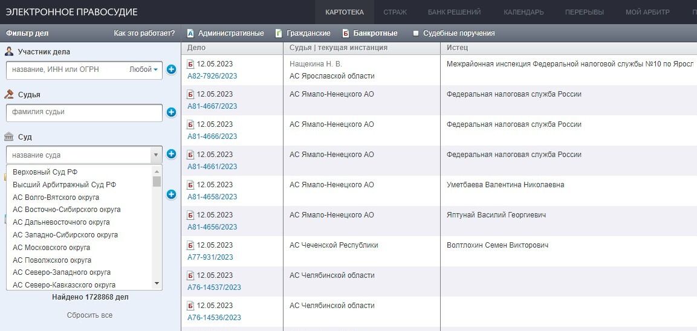Click the plus icon below court filter
The image size is (697, 331).
[172, 194]
